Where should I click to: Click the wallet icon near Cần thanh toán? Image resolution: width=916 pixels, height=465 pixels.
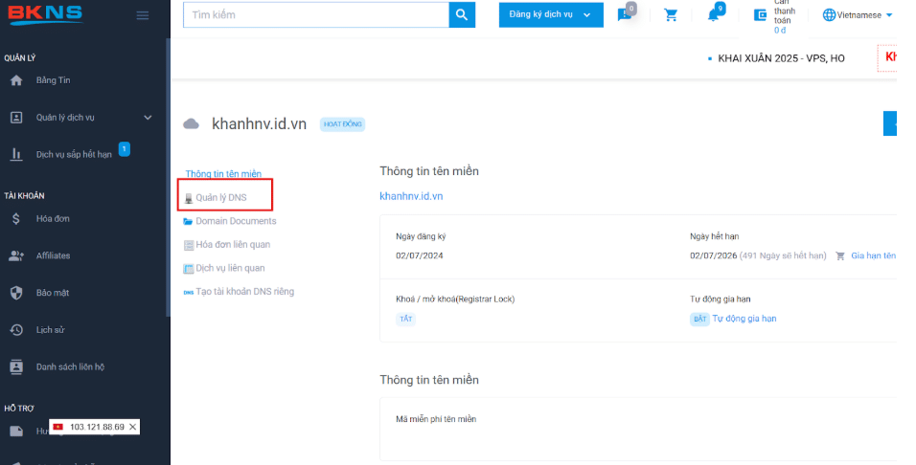click(760, 15)
